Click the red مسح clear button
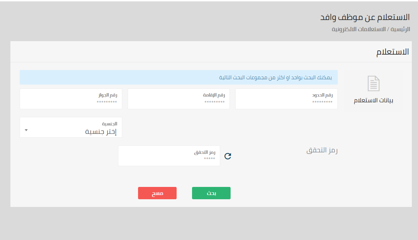Viewport: 418px width, 240px height. click(157, 193)
